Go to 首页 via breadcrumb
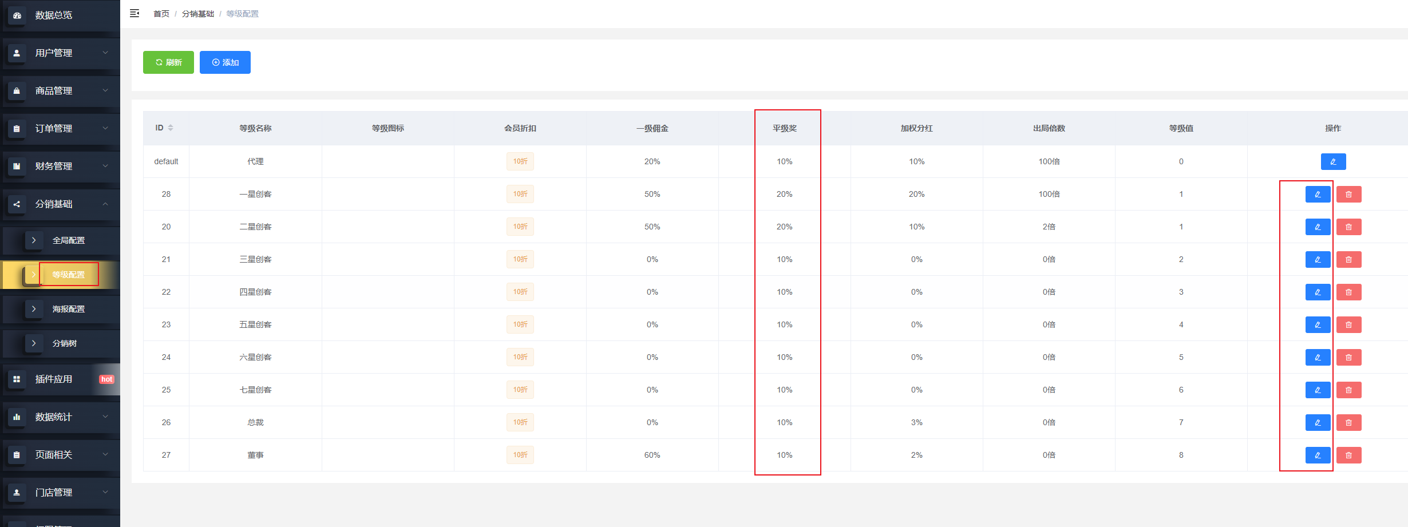This screenshot has width=1408, height=527. (x=161, y=14)
